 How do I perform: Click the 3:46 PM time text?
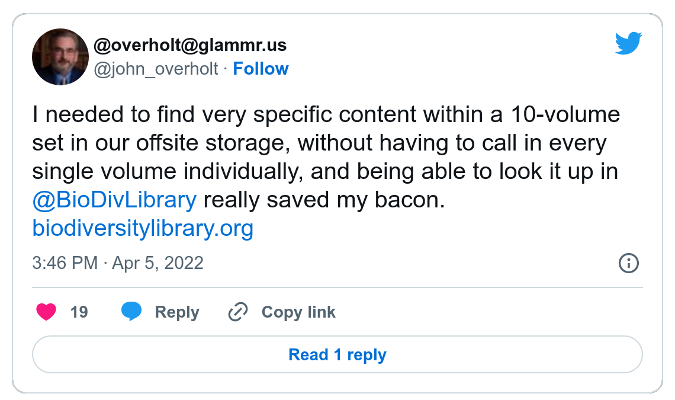click(x=65, y=263)
